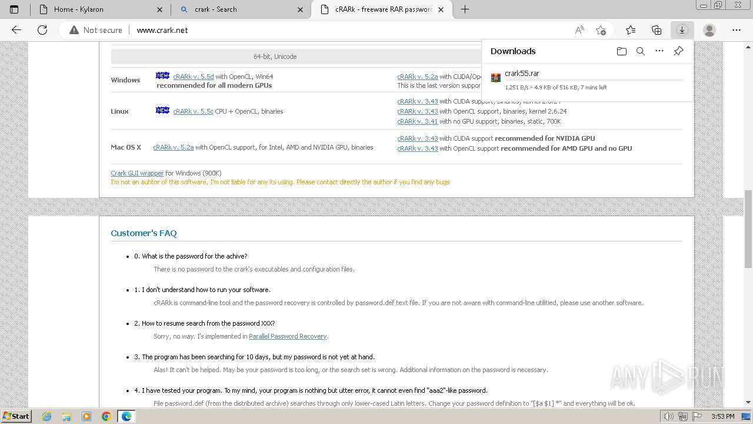Click the NEW badge beside cRARk v. 5.5c
This screenshot has height=424, width=753.
pyautogui.click(x=162, y=111)
